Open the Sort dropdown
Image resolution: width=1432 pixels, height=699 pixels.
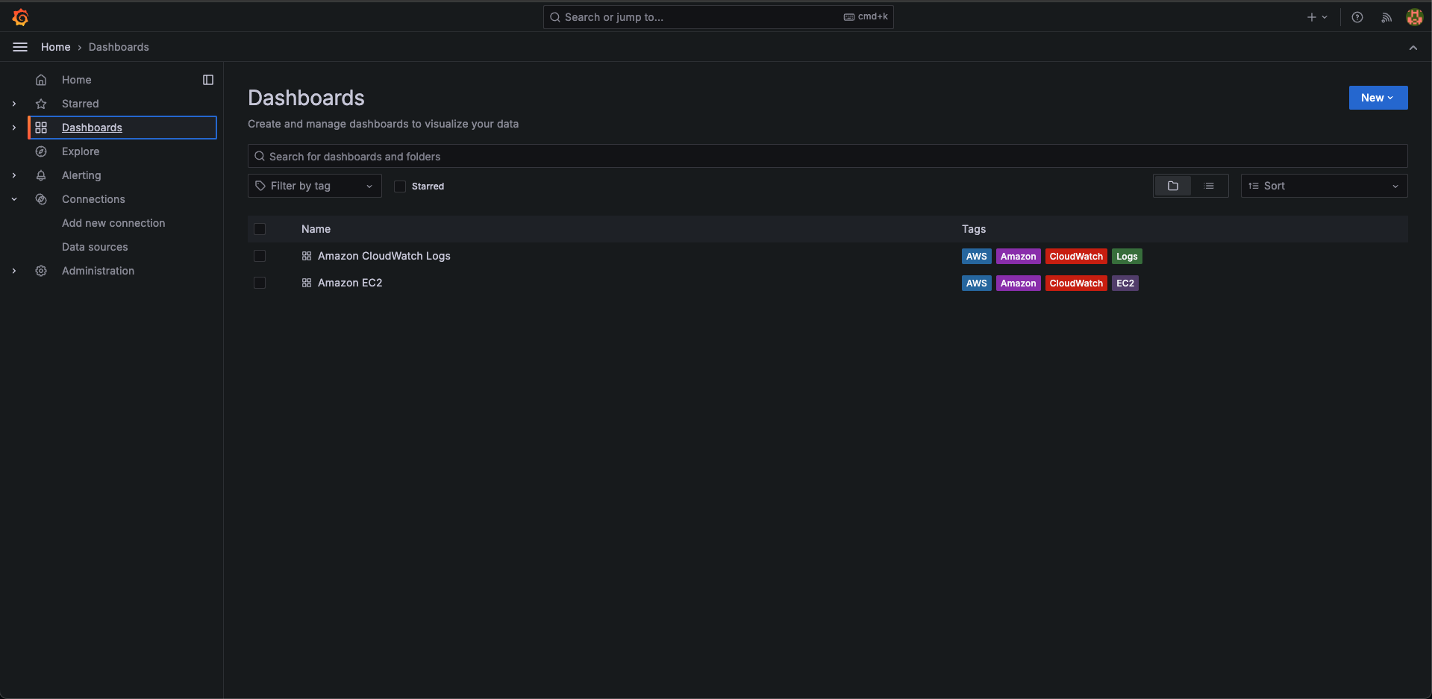[1324, 186]
